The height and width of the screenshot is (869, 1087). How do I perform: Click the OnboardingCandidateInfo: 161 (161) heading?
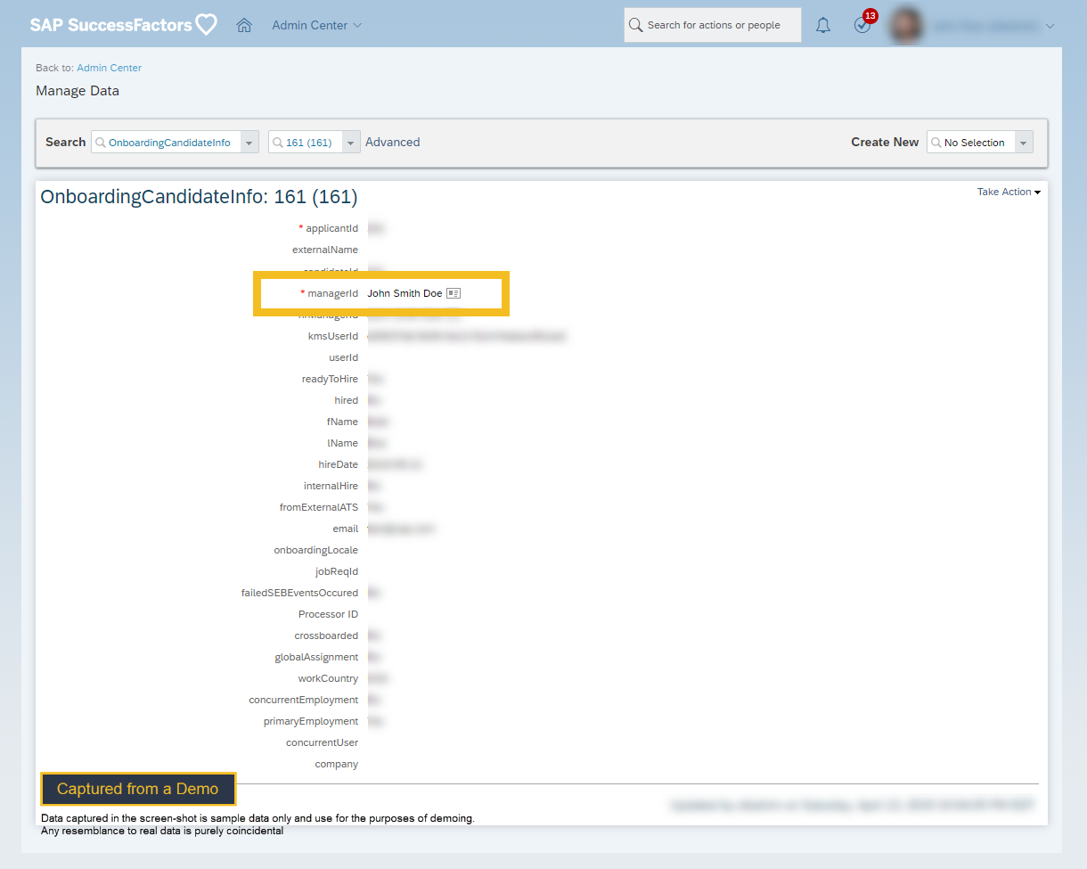click(x=199, y=197)
